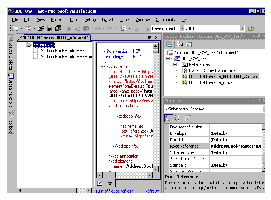The width and height of the screenshot is (271, 200).
Task: Open the BizTalk menu
Action: [x=108, y=19]
